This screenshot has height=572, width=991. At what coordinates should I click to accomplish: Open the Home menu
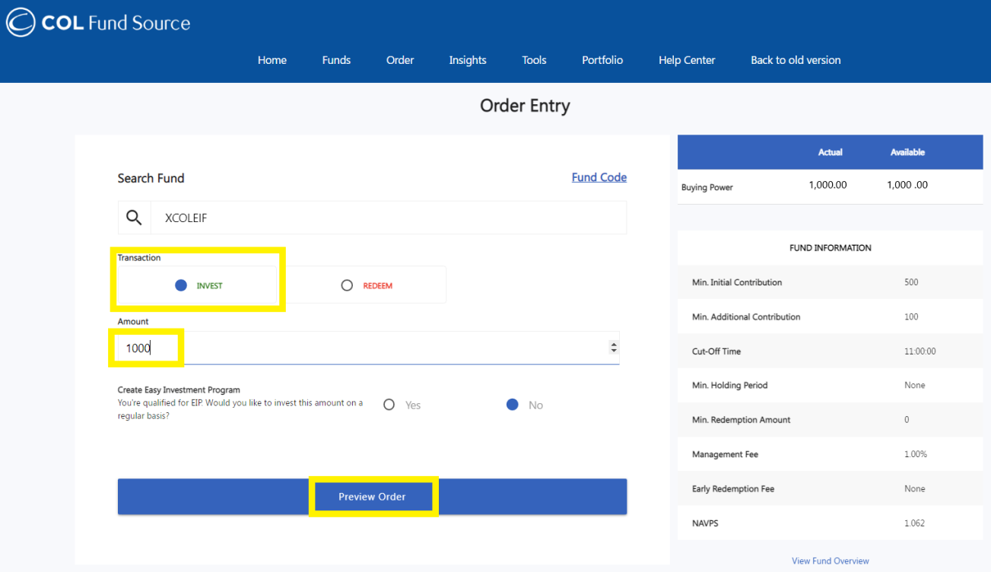tap(272, 60)
